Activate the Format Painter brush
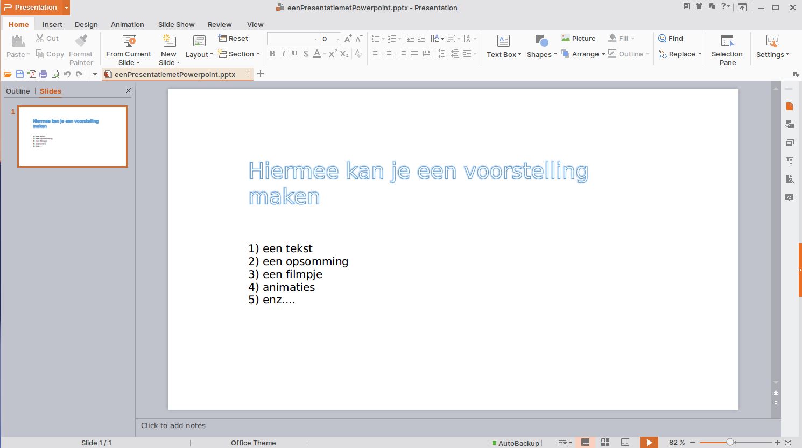The width and height of the screenshot is (802, 448). (x=81, y=41)
